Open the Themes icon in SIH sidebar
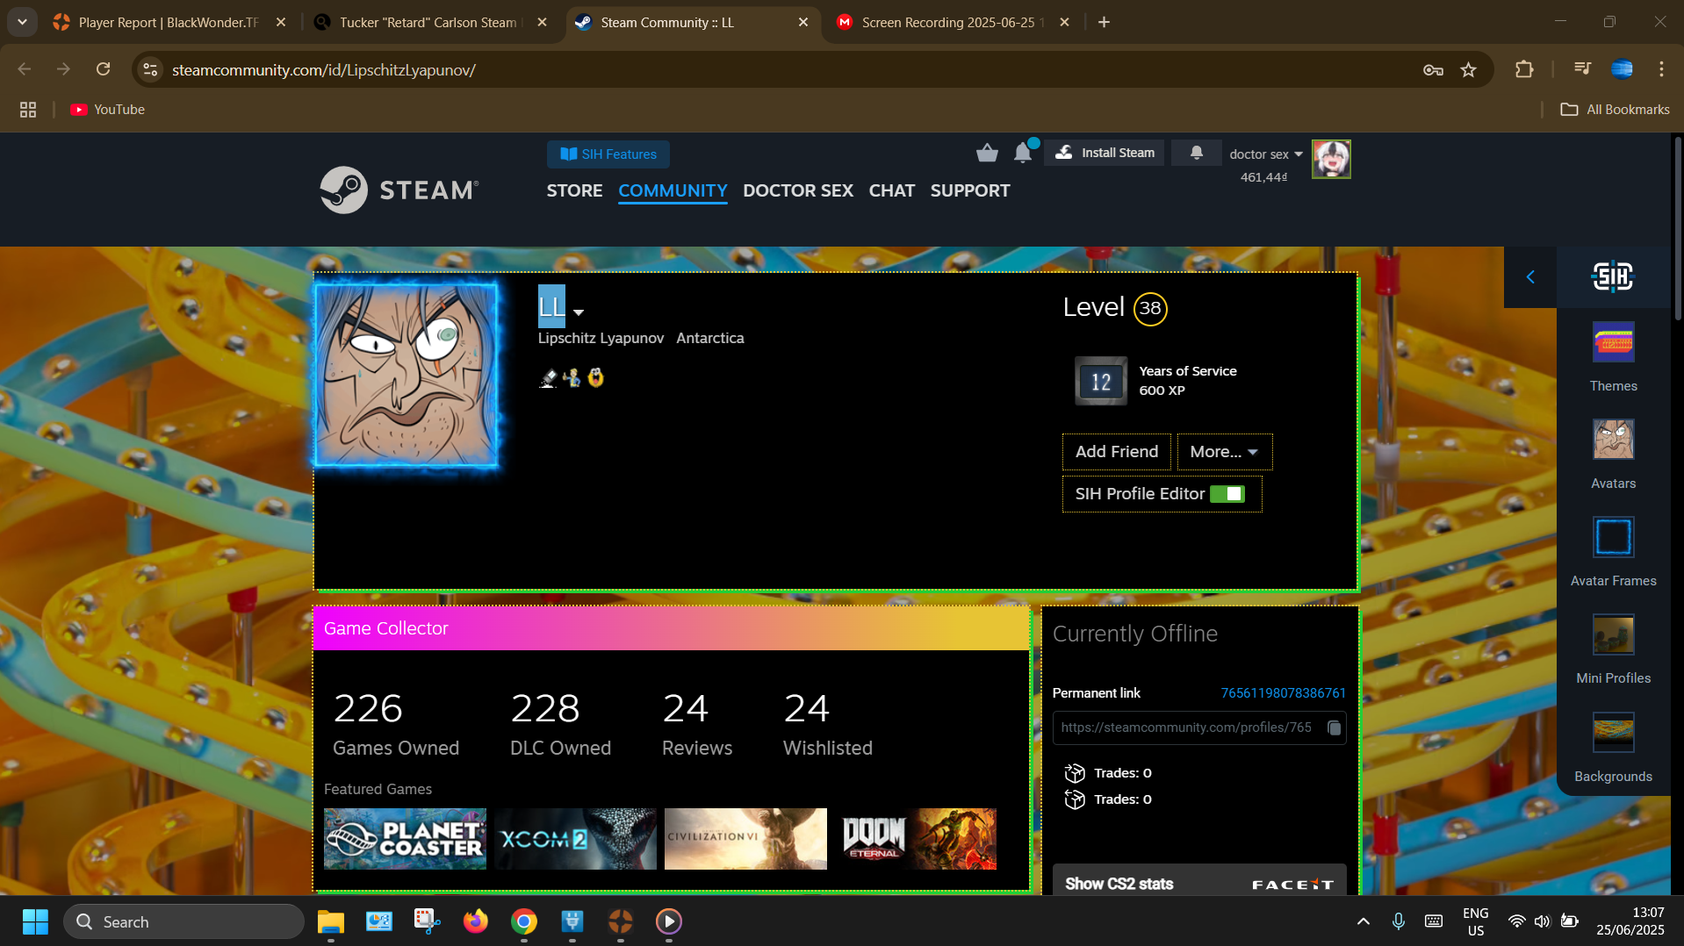This screenshot has width=1684, height=946. click(x=1613, y=342)
